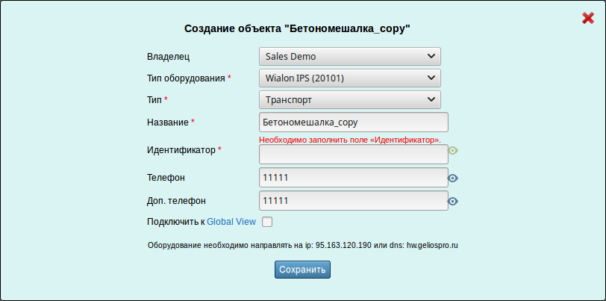This screenshot has height=301, width=606.
Task: Open the Владелец dropdown showing Sales Demo
Action: pos(349,56)
